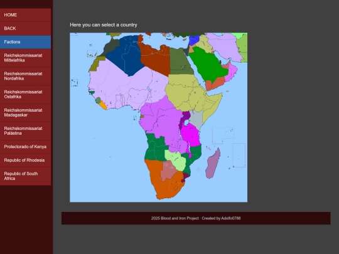Image resolution: width=339 pixels, height=254 pixels.
Task: Open Reichskommissariat Nordafrika page
Action: pos(25,76)
